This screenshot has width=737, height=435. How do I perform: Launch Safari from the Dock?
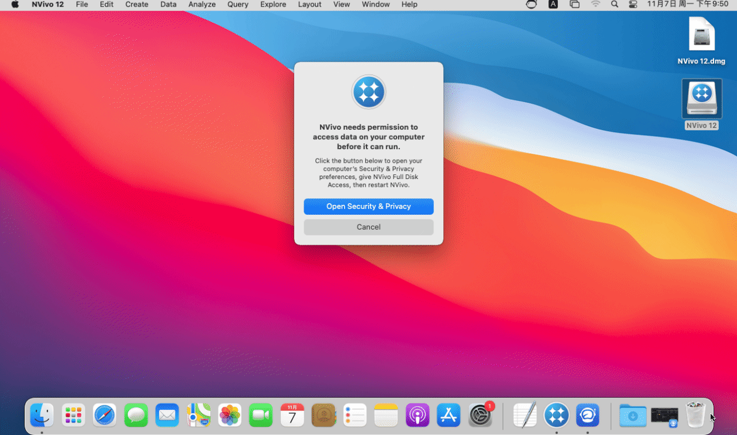(x=105, y=416)
